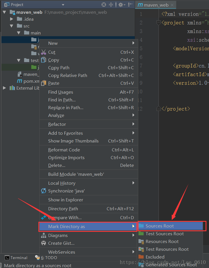Click Build Module 'maven_web'

[89, 174]
